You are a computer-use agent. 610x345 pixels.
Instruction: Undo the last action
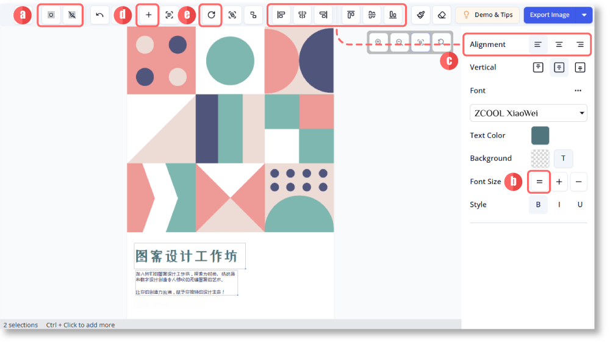click(100, 15)
